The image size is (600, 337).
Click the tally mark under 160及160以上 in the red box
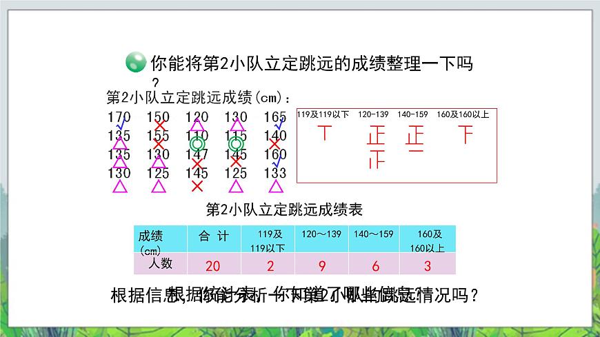tap(466, 134)
